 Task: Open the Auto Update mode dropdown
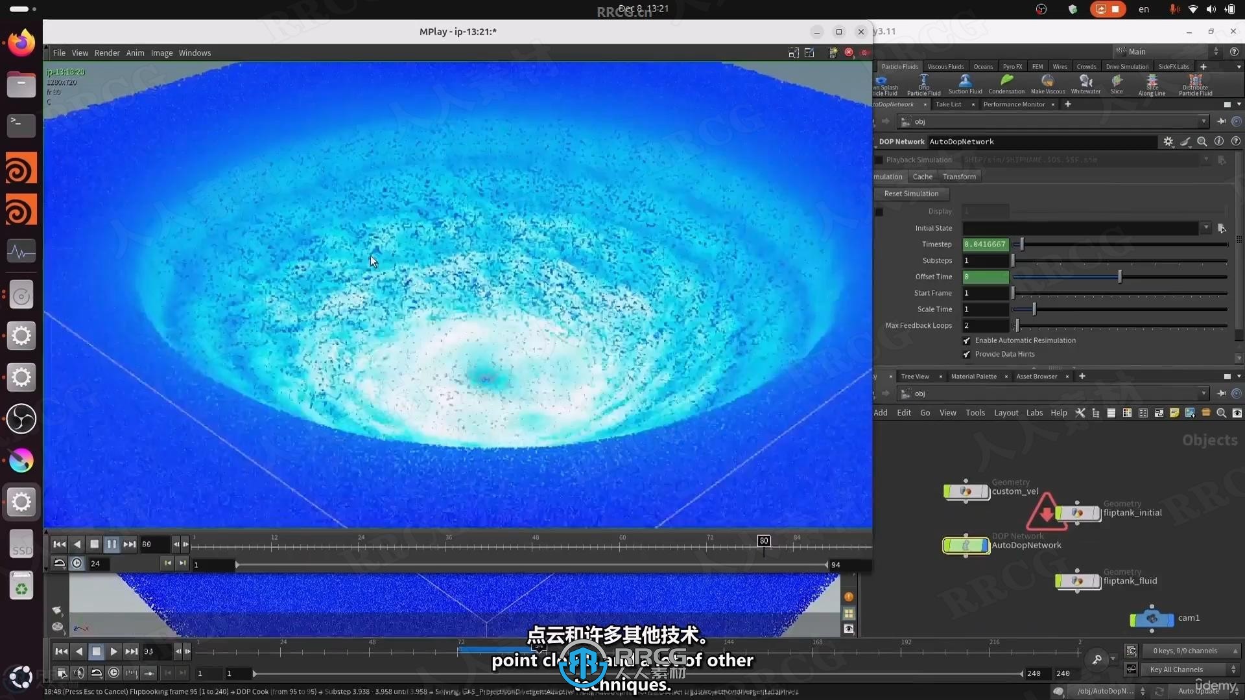(x=1207, y=691)
